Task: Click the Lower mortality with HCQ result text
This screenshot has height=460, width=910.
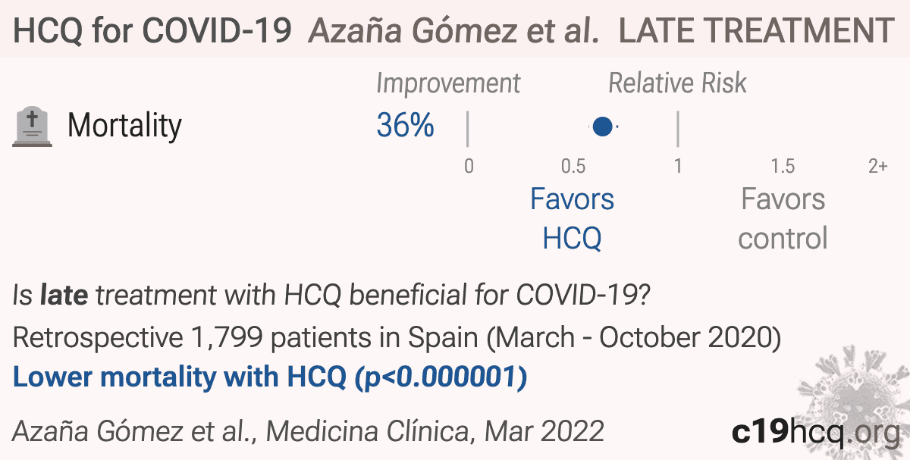Action: tap(271, 377)
